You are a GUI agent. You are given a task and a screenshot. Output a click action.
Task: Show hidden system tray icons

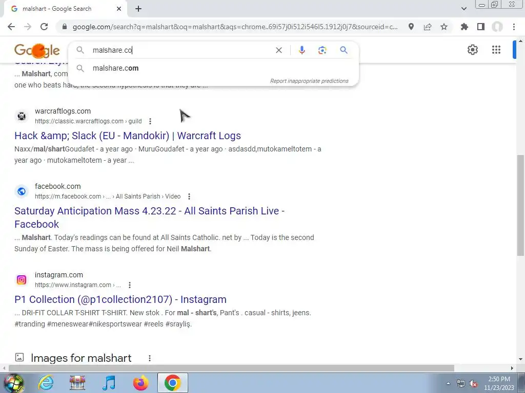click(448, 383)
